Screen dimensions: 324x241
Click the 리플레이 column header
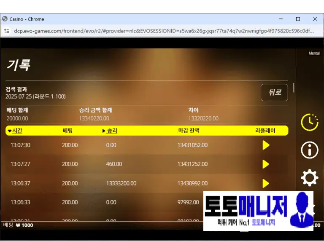coord(265,131)
